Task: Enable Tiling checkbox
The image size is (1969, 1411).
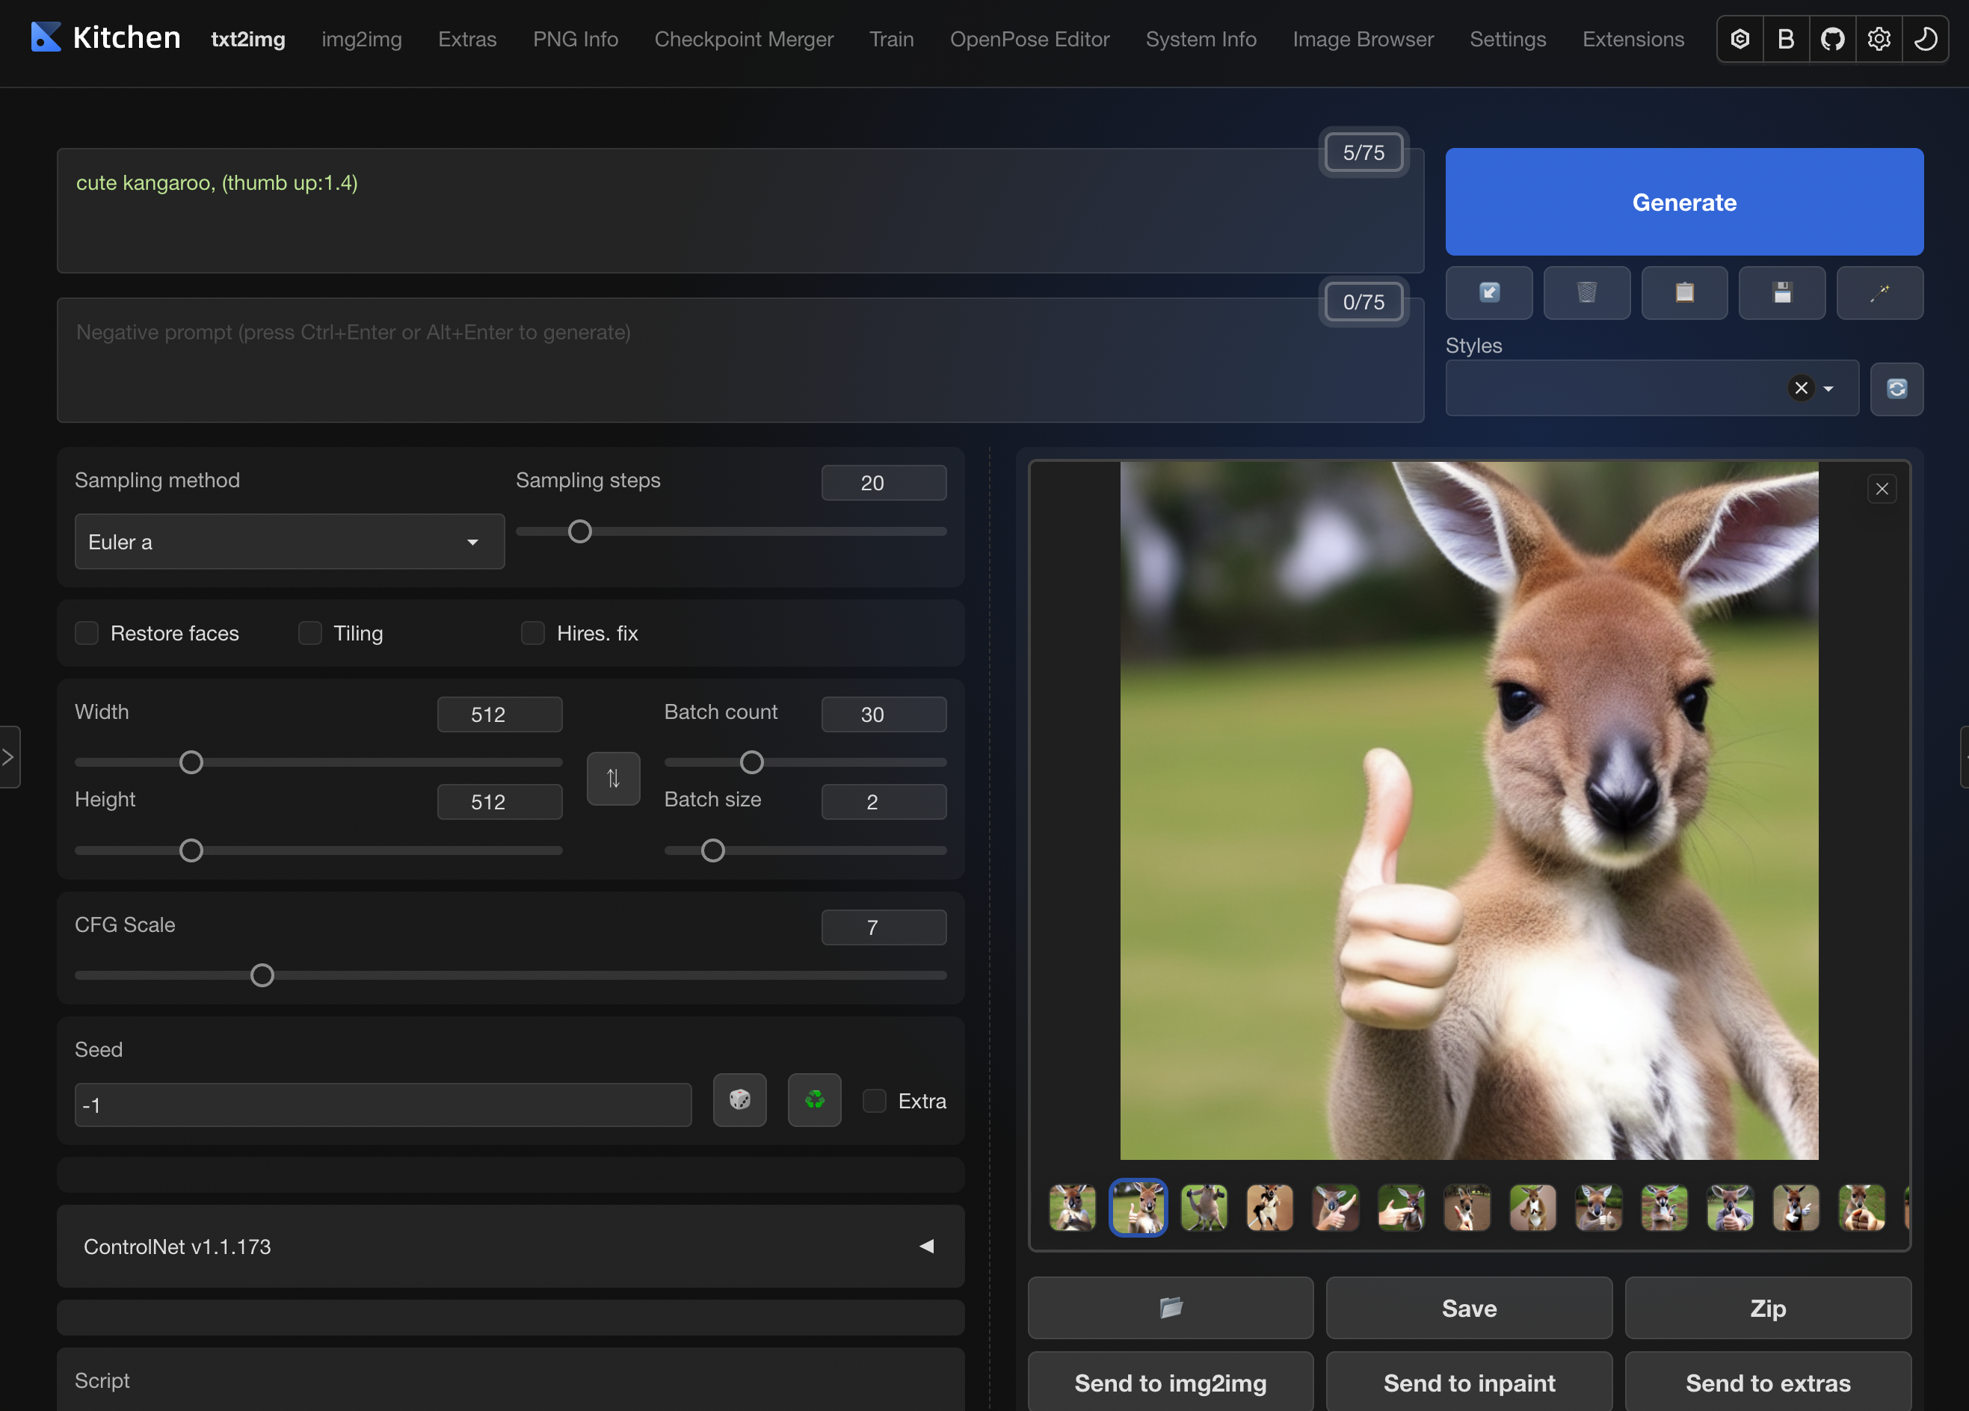Action: [310, 634]
